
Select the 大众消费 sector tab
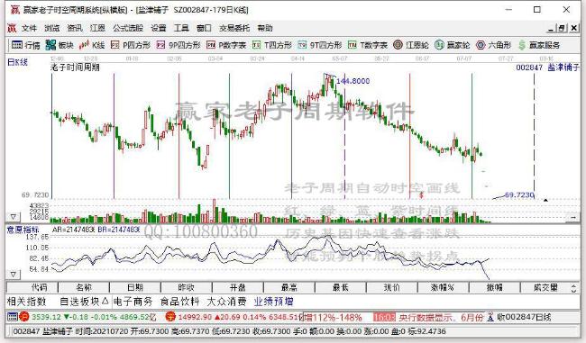coord(227,302)
